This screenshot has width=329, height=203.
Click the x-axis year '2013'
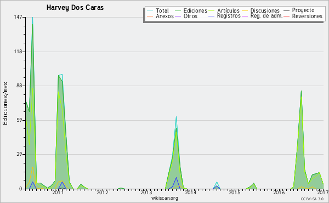tap(146, 192)
